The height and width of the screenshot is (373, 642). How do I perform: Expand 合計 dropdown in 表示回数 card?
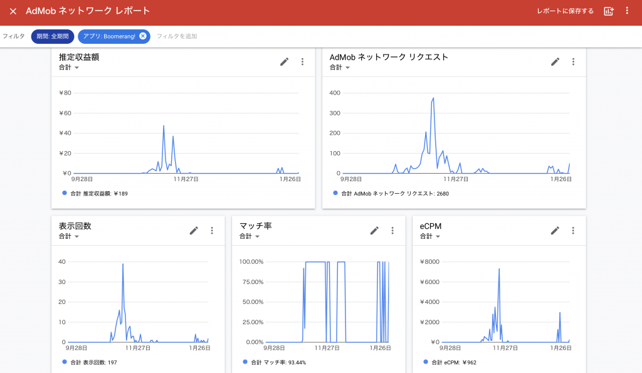(x=69, y=236)
